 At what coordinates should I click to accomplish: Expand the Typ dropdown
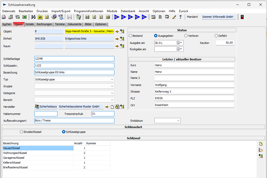[x=112, y=79]
